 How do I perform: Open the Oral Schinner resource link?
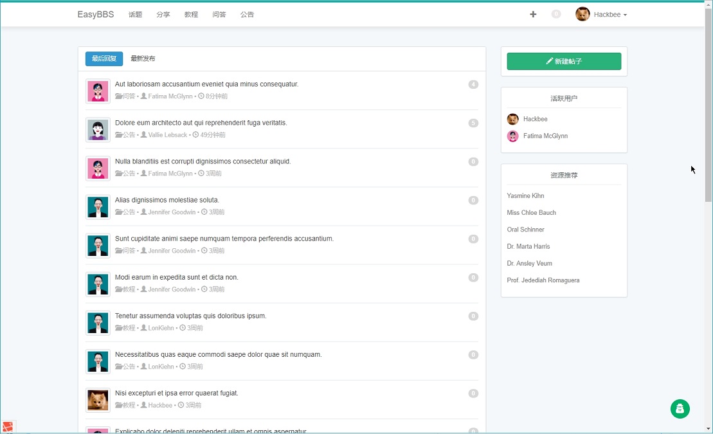point(525,230)
